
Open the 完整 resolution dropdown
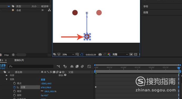(120, 54)
